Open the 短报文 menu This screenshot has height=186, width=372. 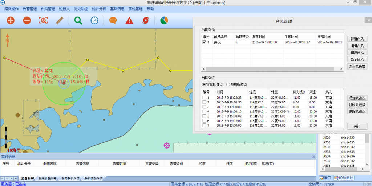coord(64,9)
